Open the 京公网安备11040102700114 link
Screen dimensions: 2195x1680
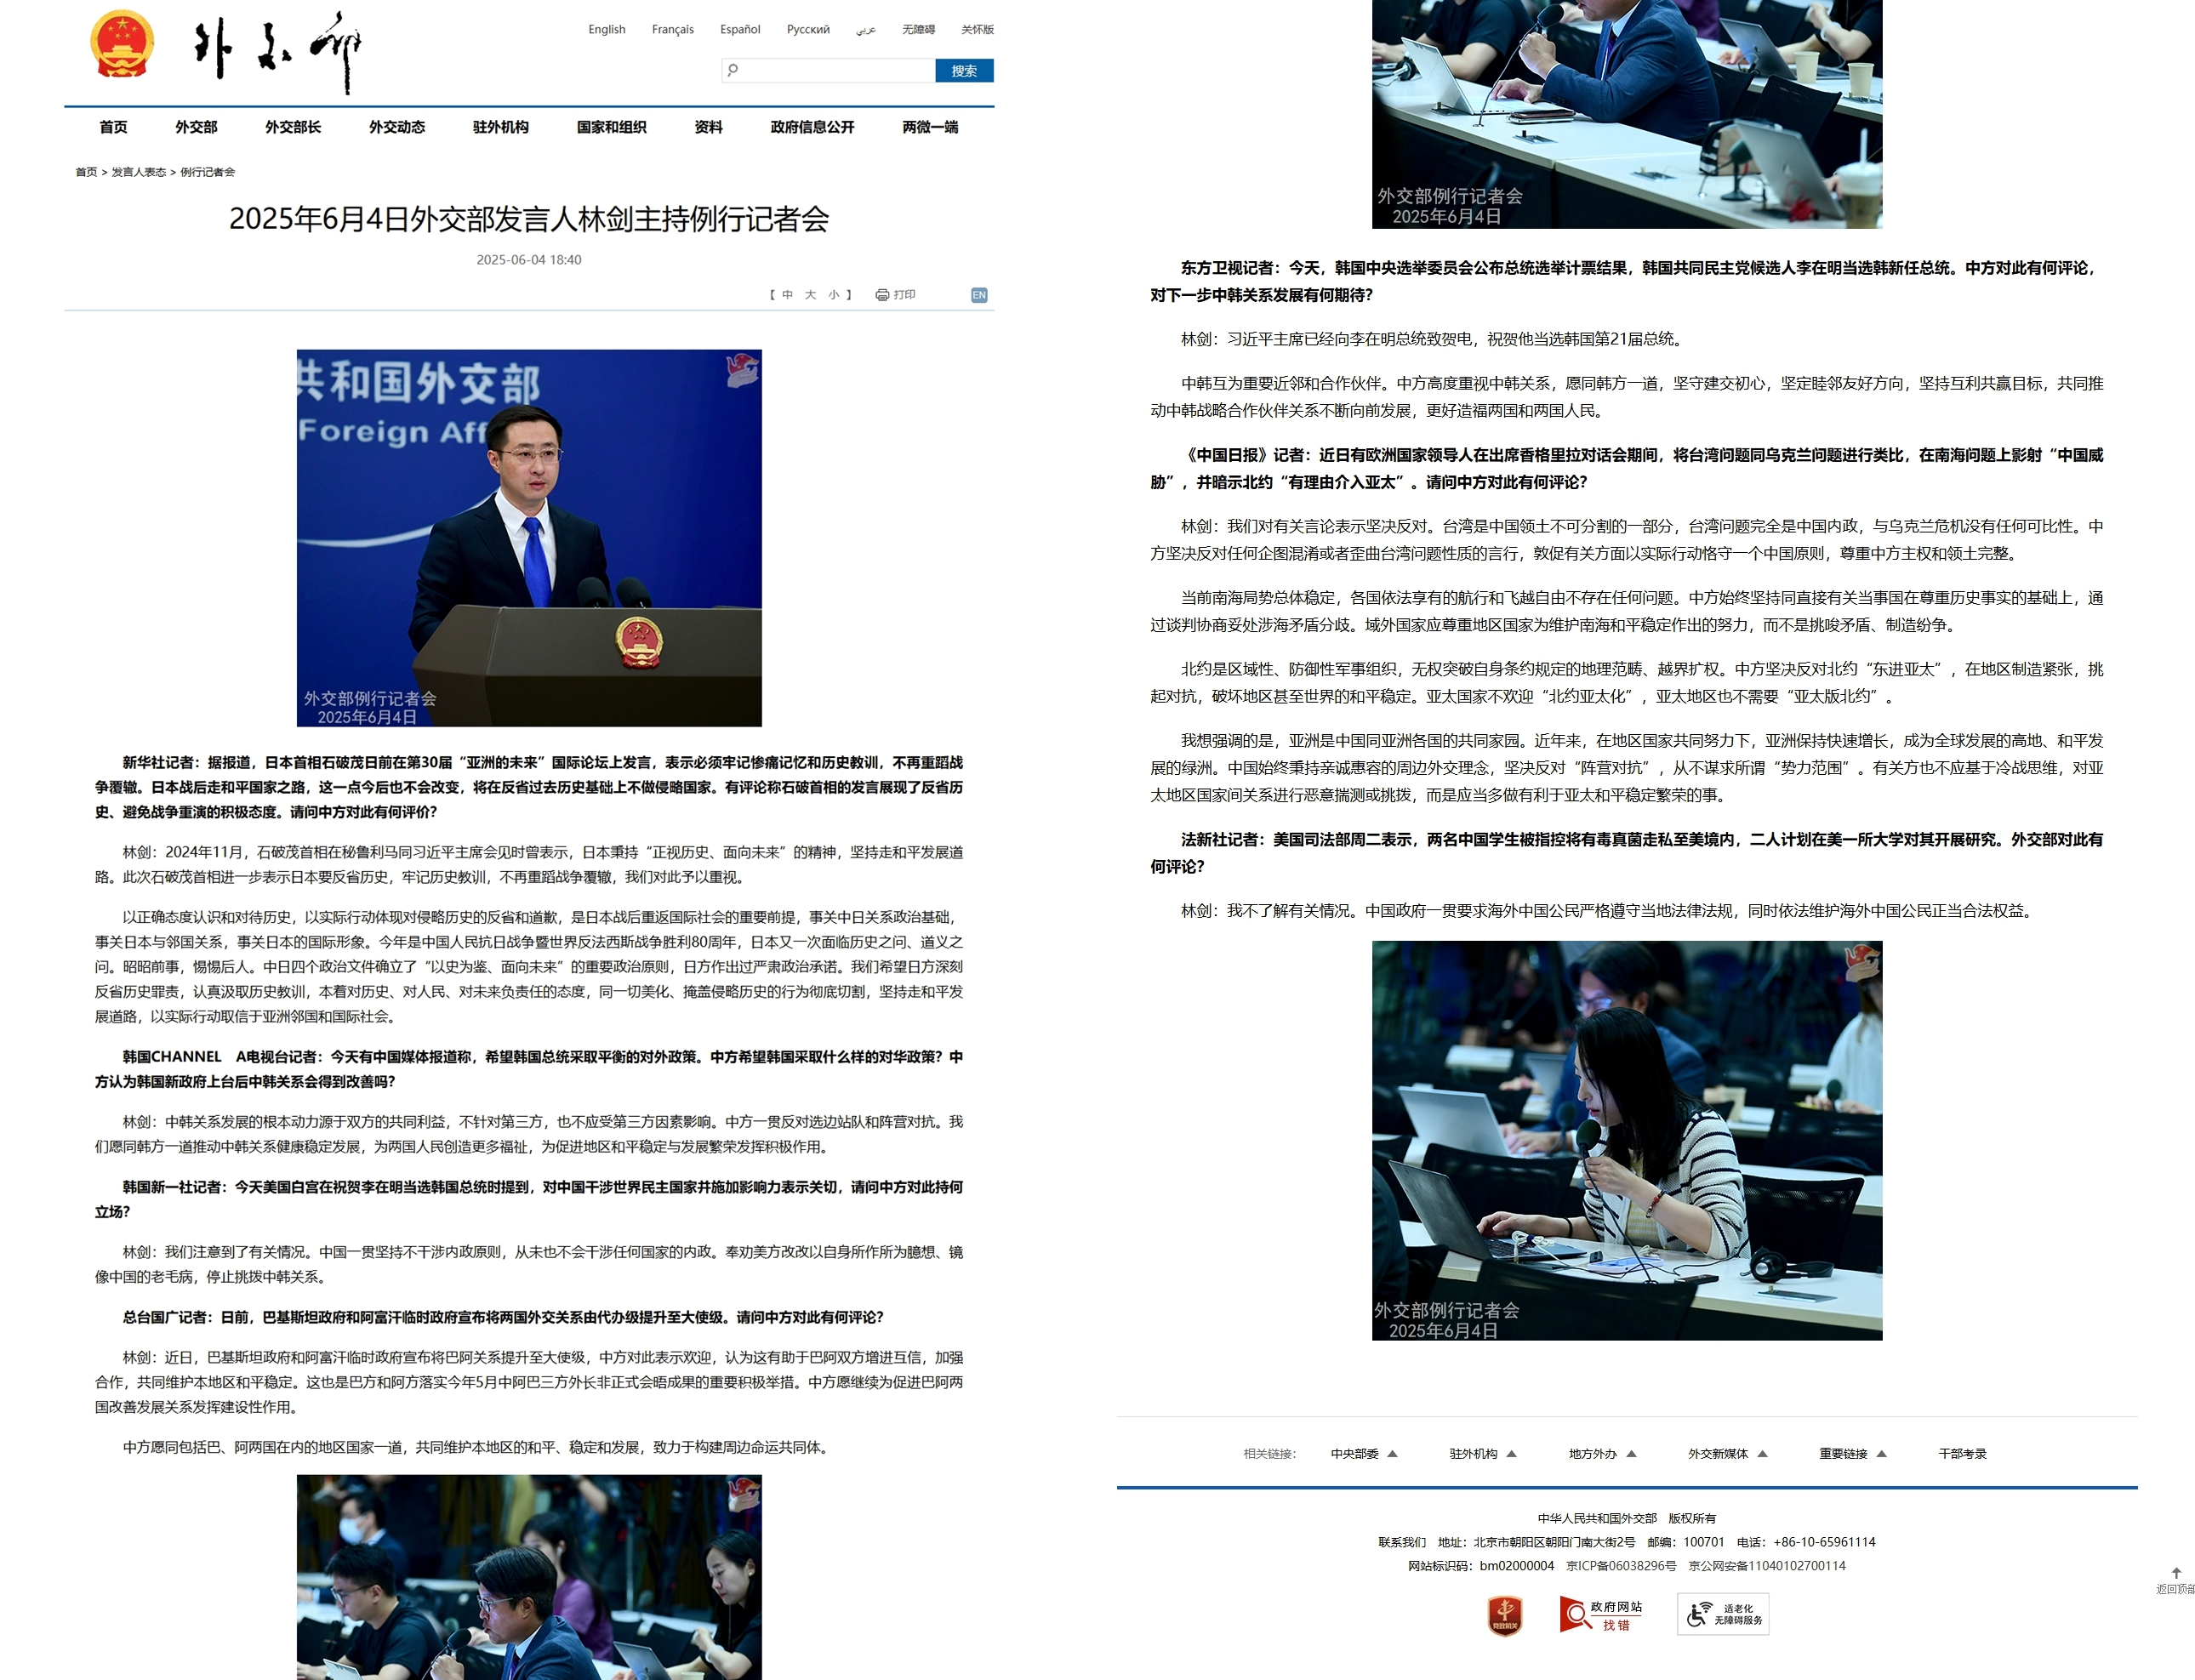pyautogui.click(x=1767, y=1566)
